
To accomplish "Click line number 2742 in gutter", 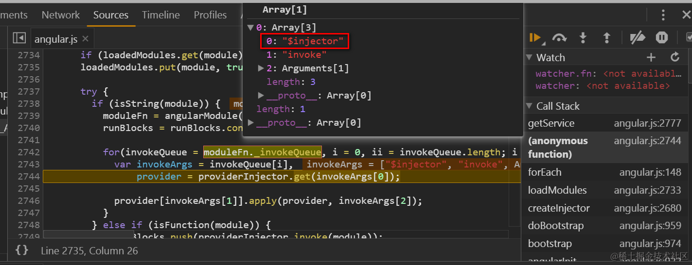I will [x=29, y=152].
